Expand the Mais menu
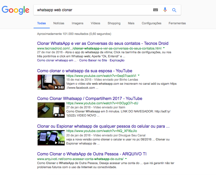Image resolution: width=216 pixels, height=175 pixels. tap(131, 23)
